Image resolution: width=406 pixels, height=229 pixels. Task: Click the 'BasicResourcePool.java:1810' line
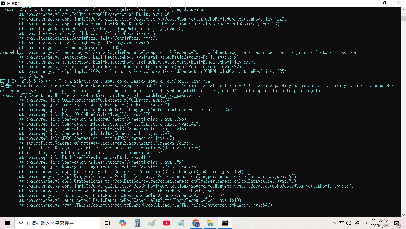(130, 200)
